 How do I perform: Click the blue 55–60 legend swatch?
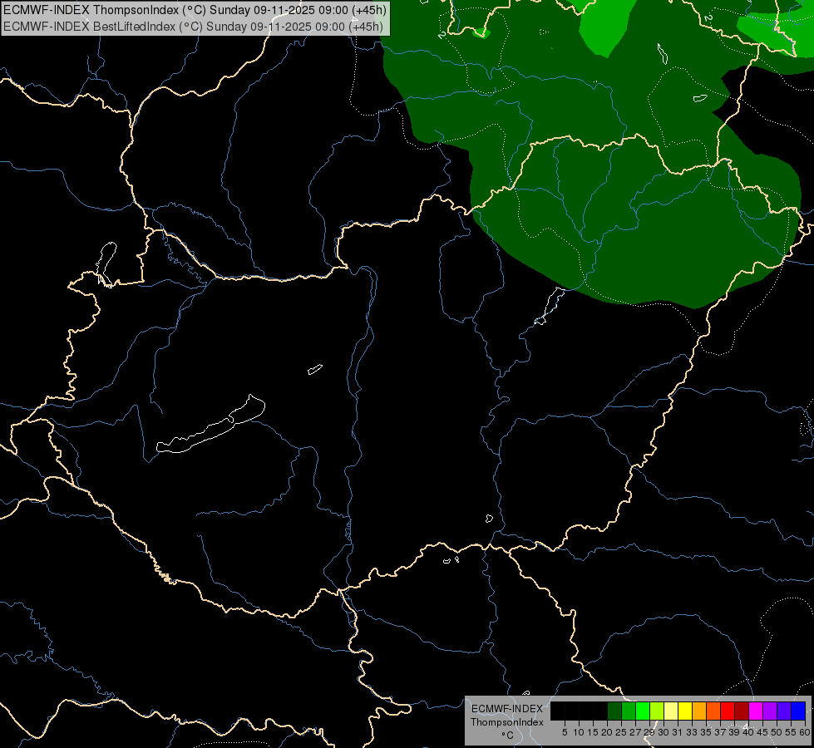pos(798,711)
